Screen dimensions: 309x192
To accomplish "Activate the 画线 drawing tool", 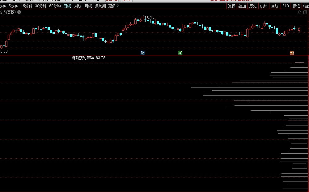I will pyautogui.click(x=274, y=6).
